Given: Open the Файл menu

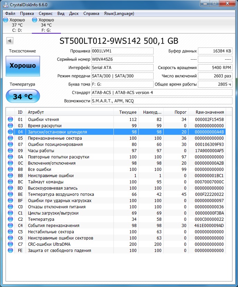Looking at the screenshot, I should 10,14.
